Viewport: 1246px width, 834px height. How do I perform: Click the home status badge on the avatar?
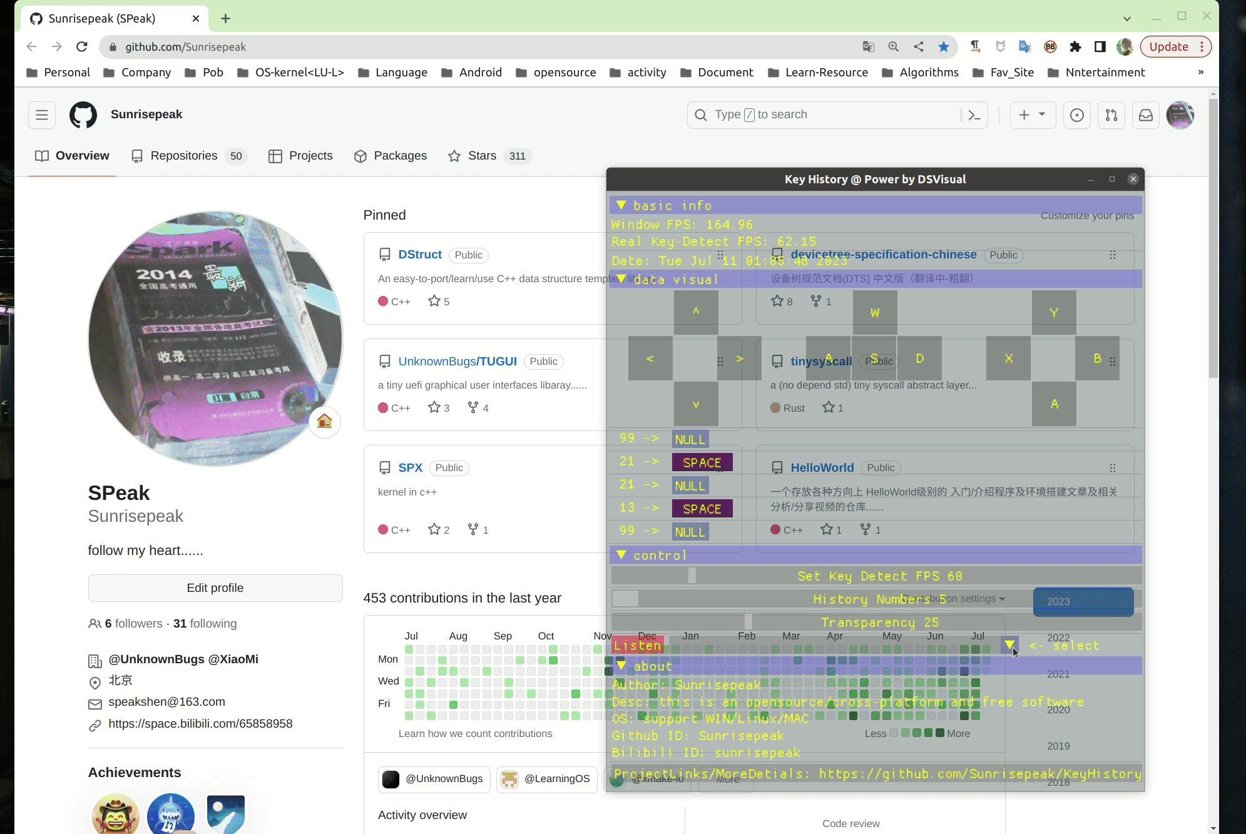[x=324, y=422]
